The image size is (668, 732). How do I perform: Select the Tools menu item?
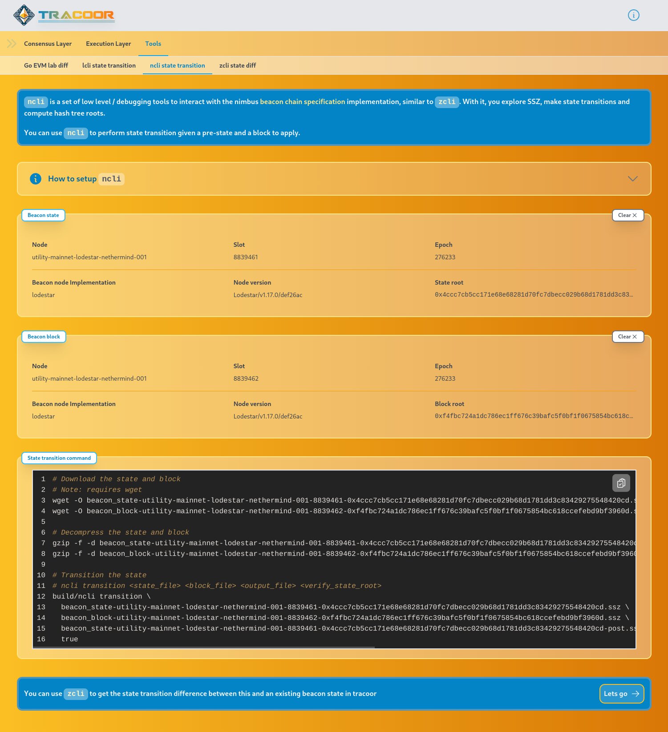point(153,44)
